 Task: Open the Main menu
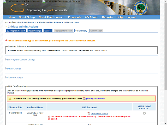(11, 17)
